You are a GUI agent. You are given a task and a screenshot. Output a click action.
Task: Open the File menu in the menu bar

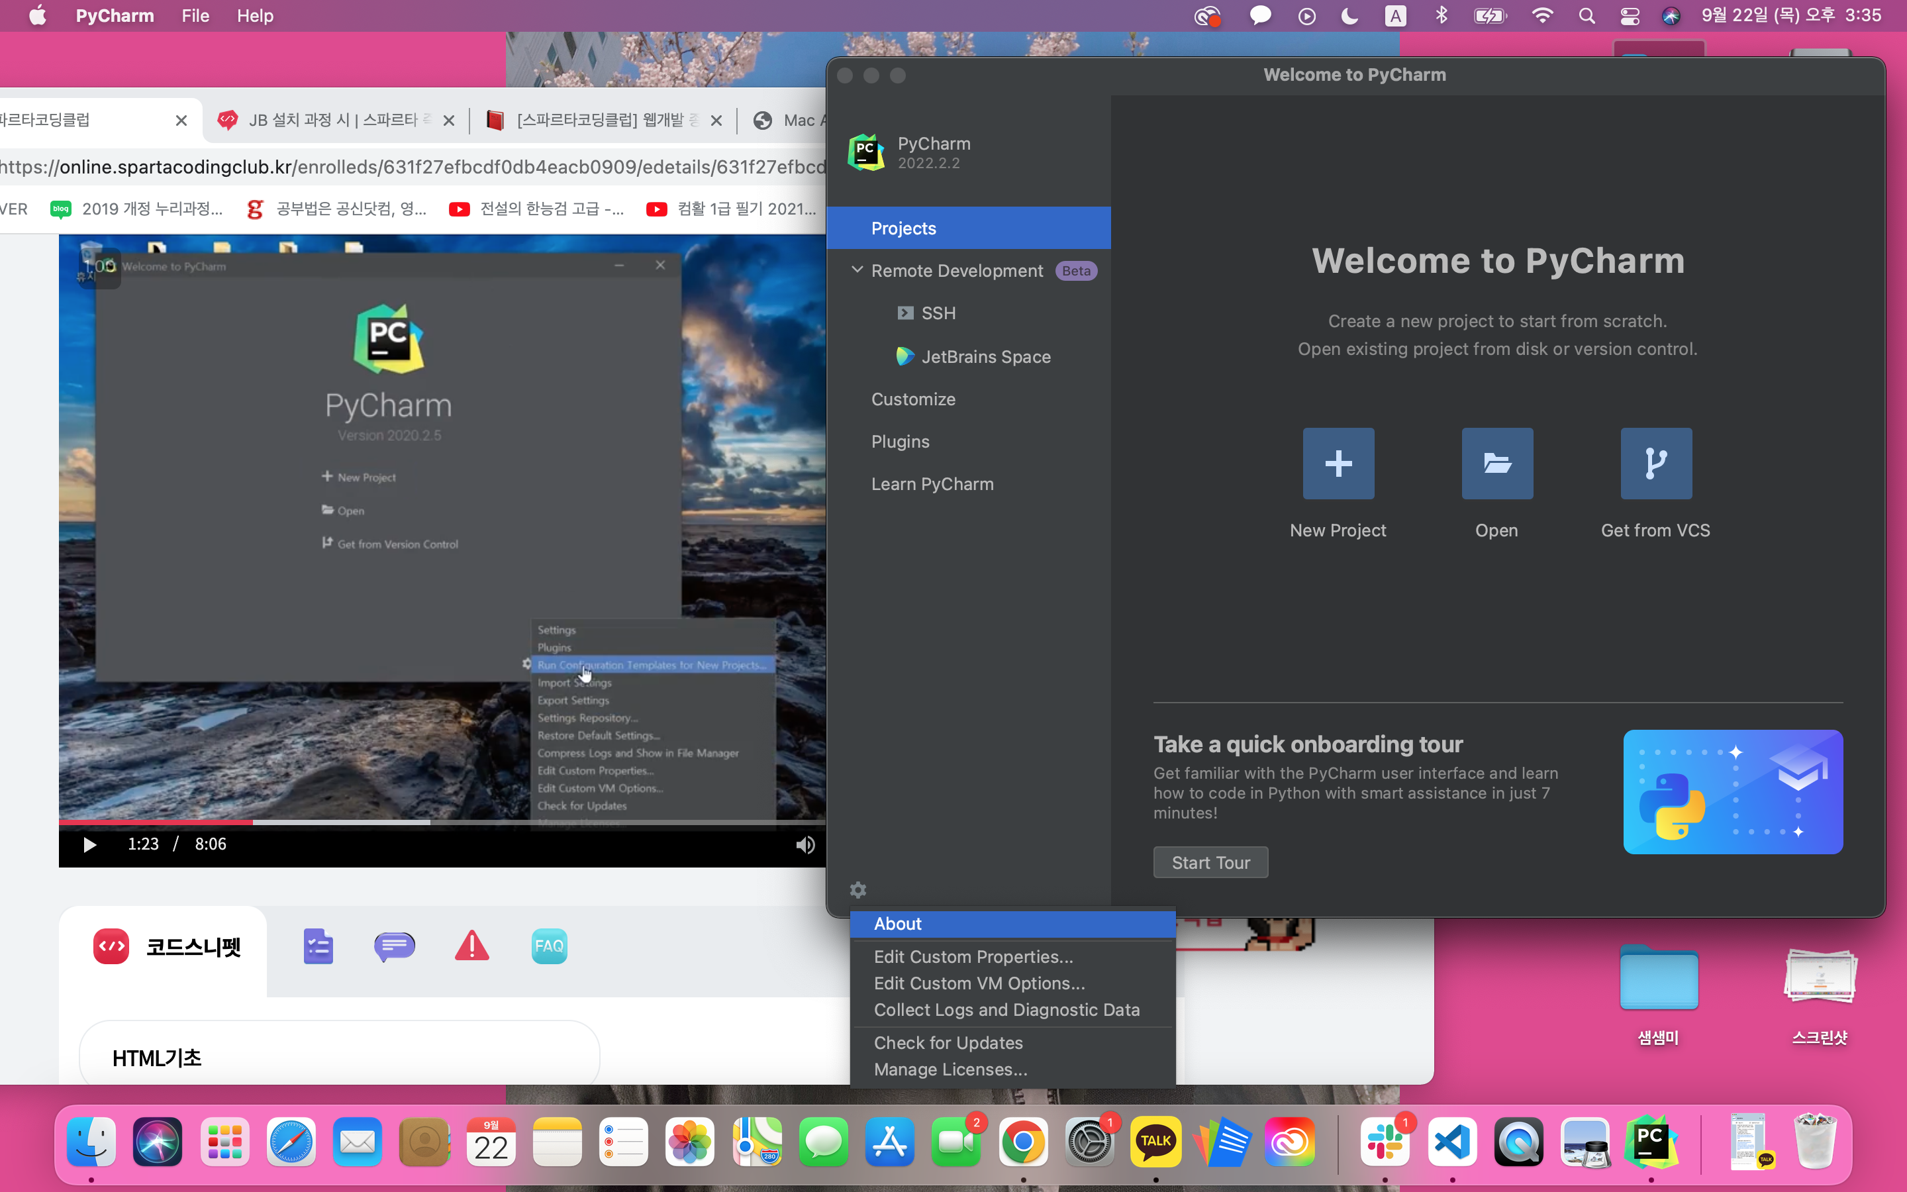195,16
